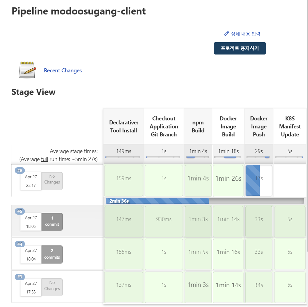Select build #3 Checkout 1s cell

[x=164, y=287]
